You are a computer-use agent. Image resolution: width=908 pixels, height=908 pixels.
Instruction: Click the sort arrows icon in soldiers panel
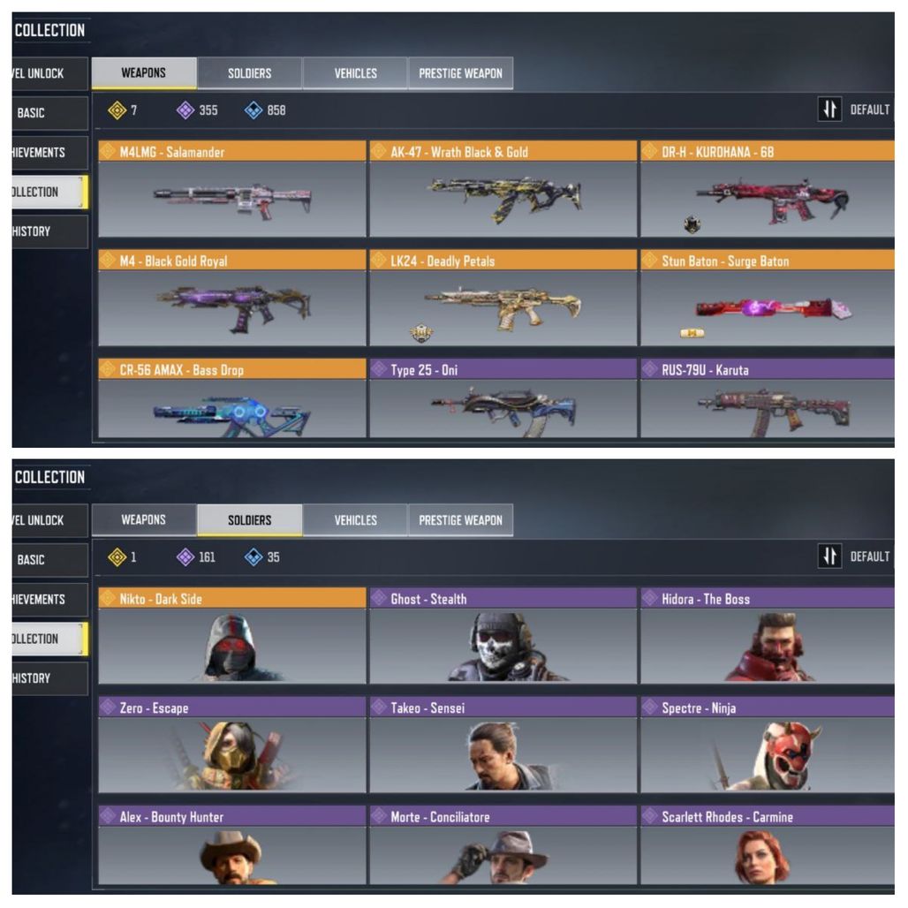pos(829,556)
